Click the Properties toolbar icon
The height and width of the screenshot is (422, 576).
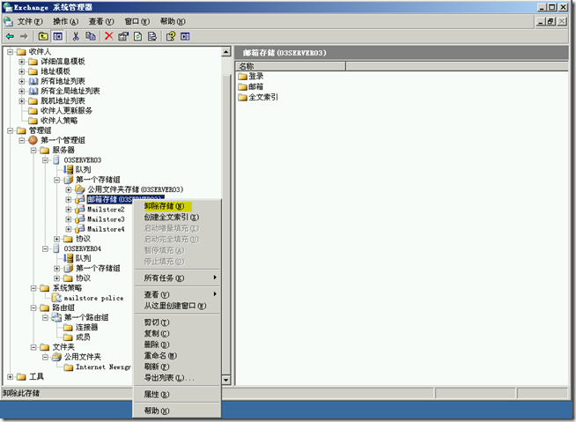click(123, 36)
